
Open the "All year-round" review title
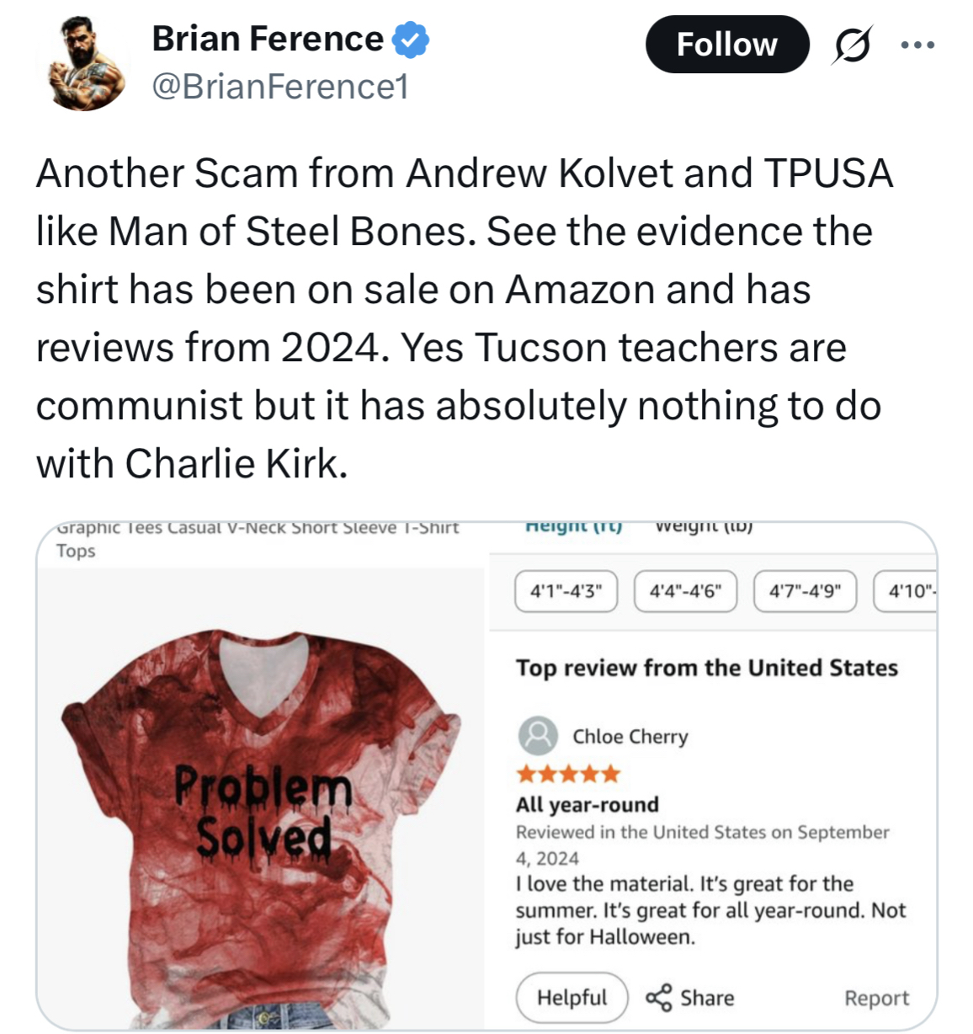tap(587, 804)
